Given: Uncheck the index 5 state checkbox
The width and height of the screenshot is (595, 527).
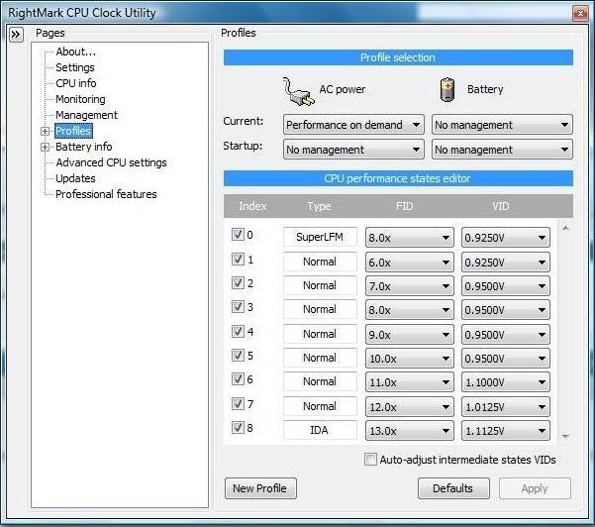Looking at the screenshot, I should pos(238,355).
